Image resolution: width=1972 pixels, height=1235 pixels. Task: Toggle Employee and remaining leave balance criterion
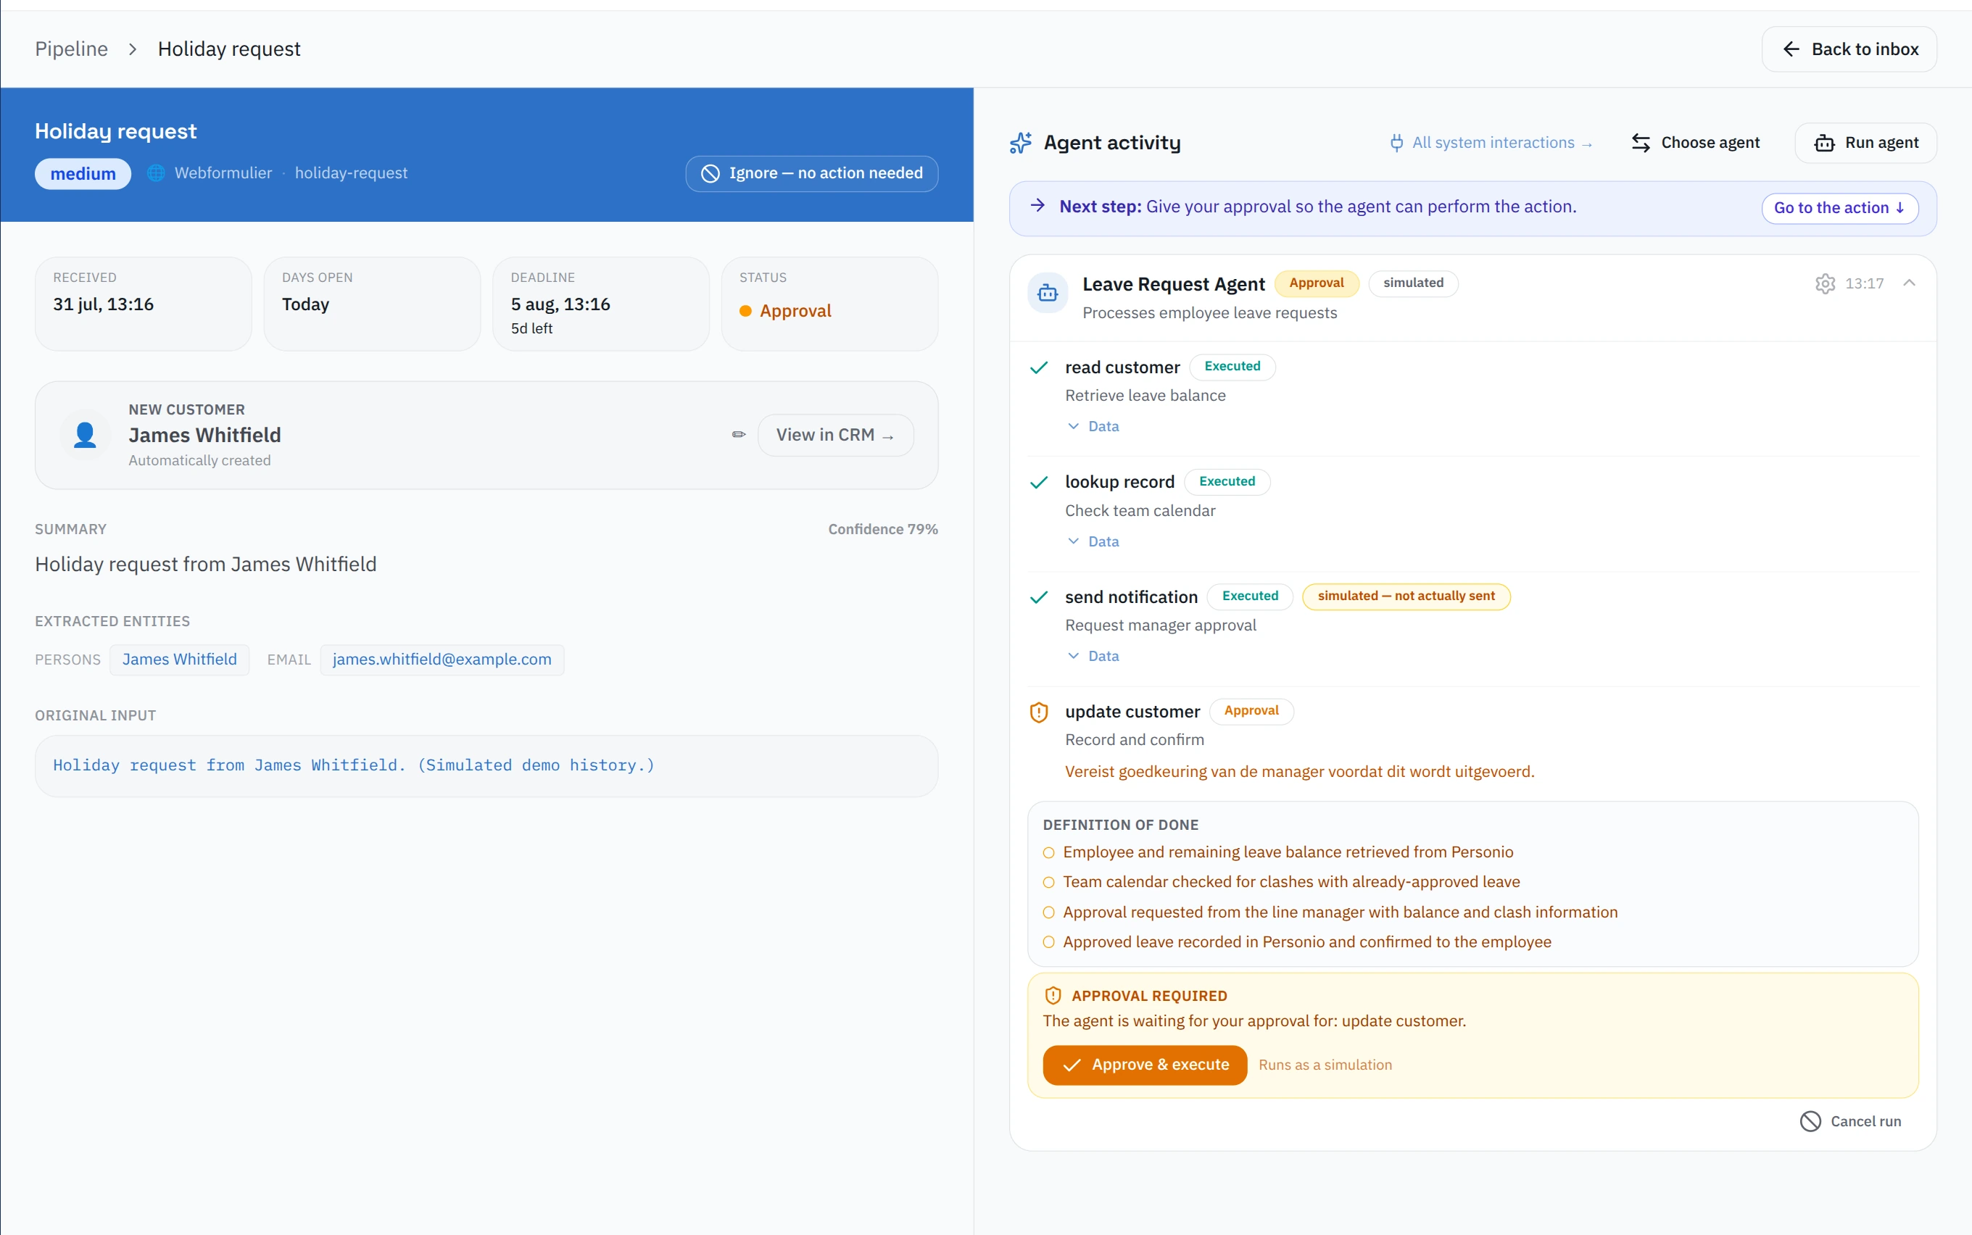click(x=1049, y=853)
